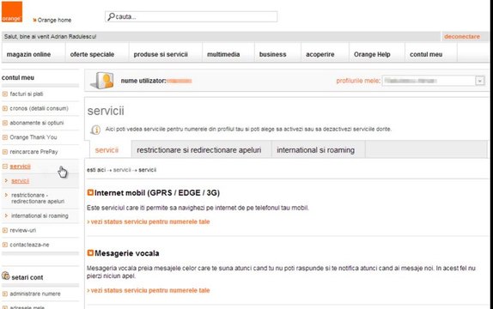
Task: Click the user avatar icon
Action: [102, 81]
